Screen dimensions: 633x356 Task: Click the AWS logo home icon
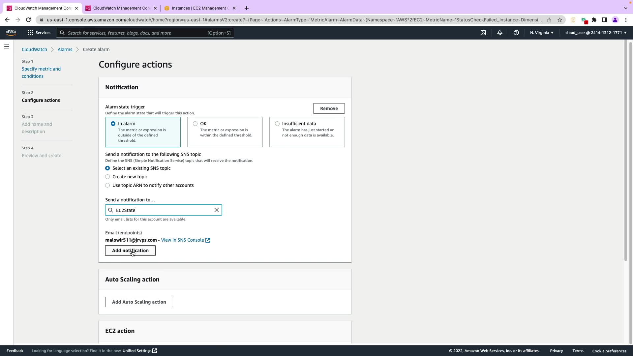coord(11,32)
